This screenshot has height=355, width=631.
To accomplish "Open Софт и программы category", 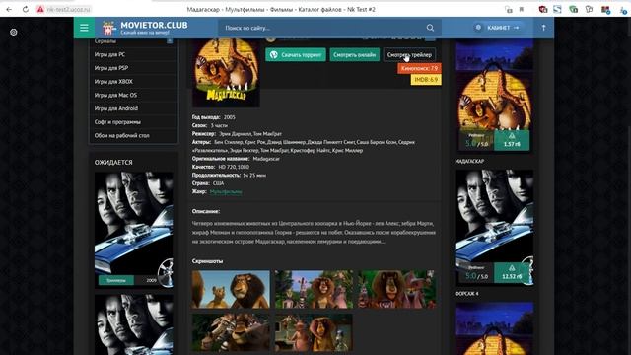I will point(133,122).
